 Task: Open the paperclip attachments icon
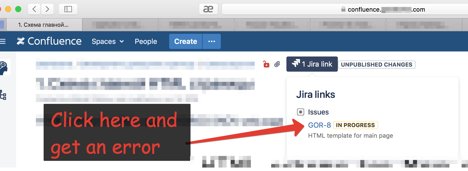pos(277,64)
